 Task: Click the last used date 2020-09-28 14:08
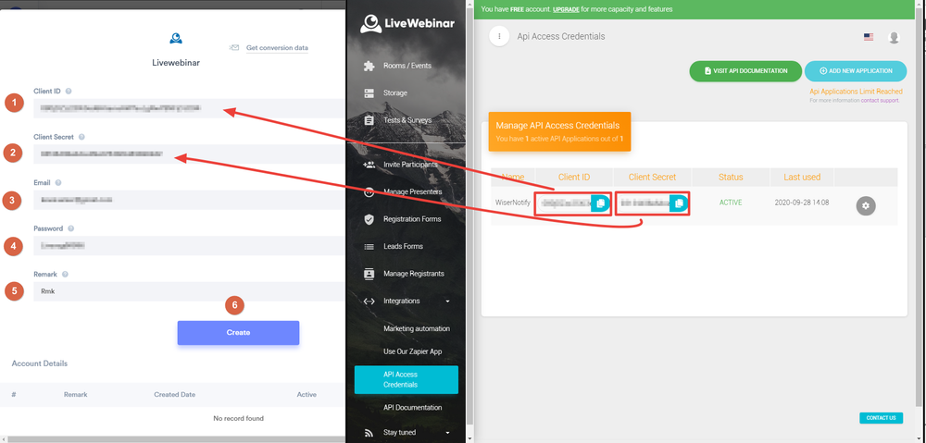click(801, 203)
